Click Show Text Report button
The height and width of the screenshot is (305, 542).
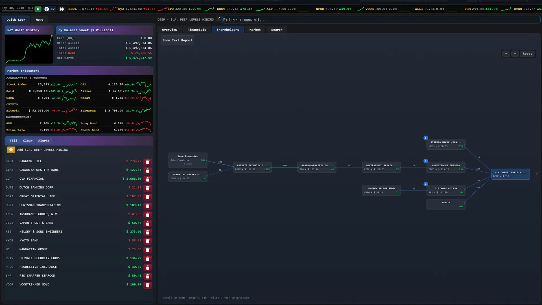(177, 40)
